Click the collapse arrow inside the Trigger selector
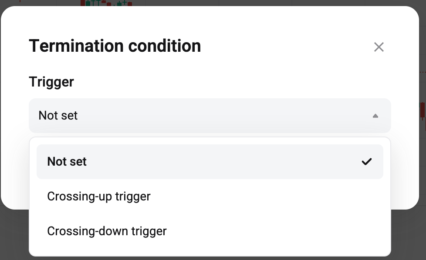 [x=375, y=116]
